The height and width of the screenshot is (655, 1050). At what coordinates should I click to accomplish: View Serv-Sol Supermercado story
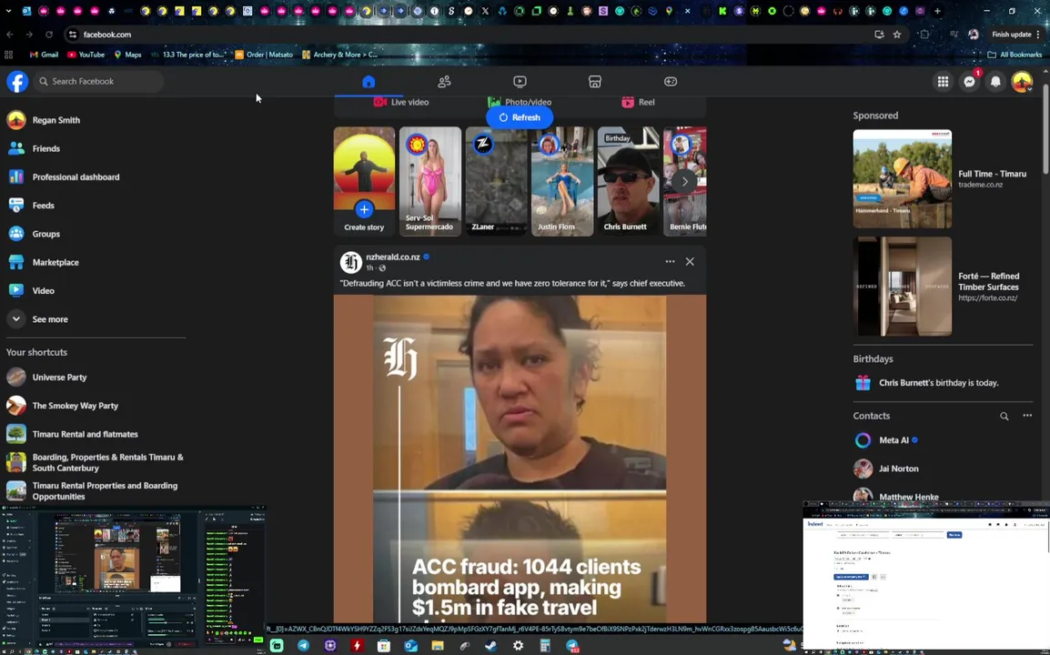[x=429, y=182]
